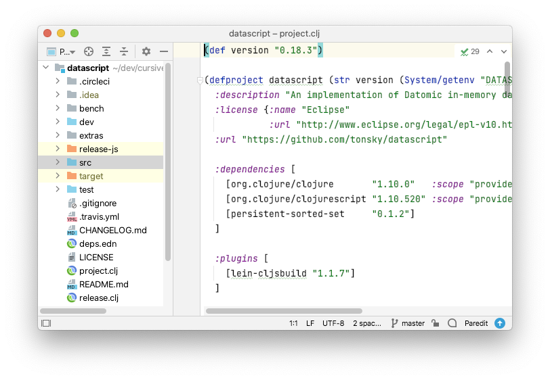Go to previous highlighted problem arrow
The height and width of the screenshot is (380, 550).
[x=490, y=51]
